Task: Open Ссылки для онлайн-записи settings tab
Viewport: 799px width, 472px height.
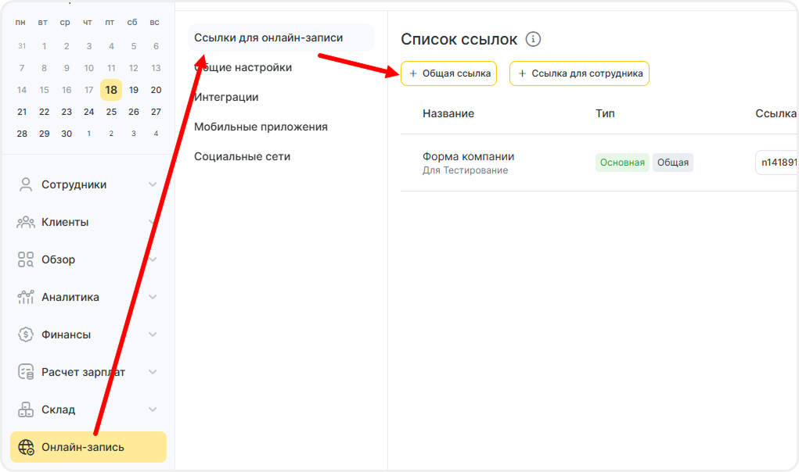Action: (x=268, y=38)
